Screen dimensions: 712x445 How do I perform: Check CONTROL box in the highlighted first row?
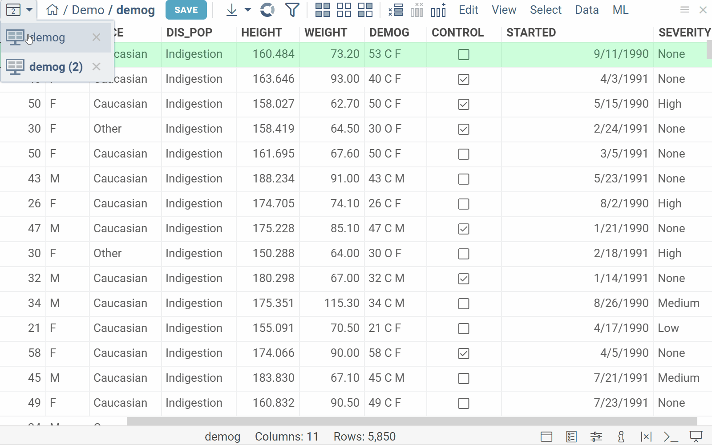coord(464,54)
